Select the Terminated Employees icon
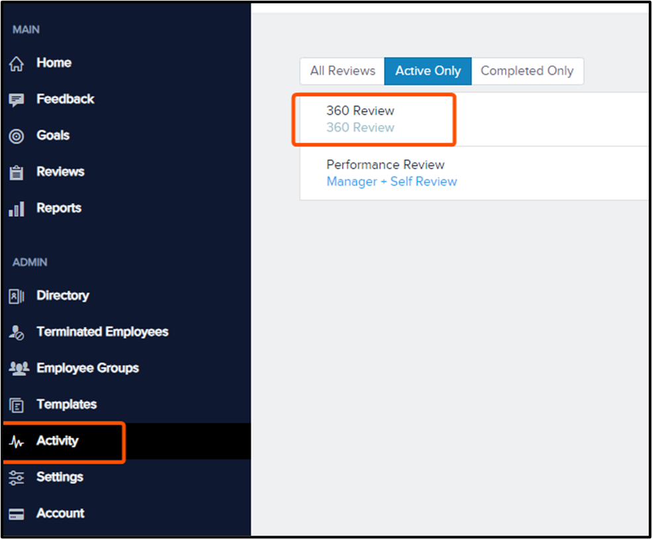 click(17, 332)
